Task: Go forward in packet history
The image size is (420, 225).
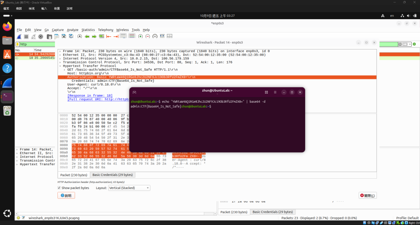Action: [94, 36]
